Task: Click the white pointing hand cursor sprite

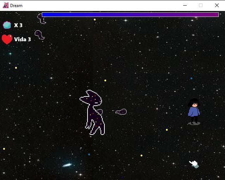Action: pos(194,164)
